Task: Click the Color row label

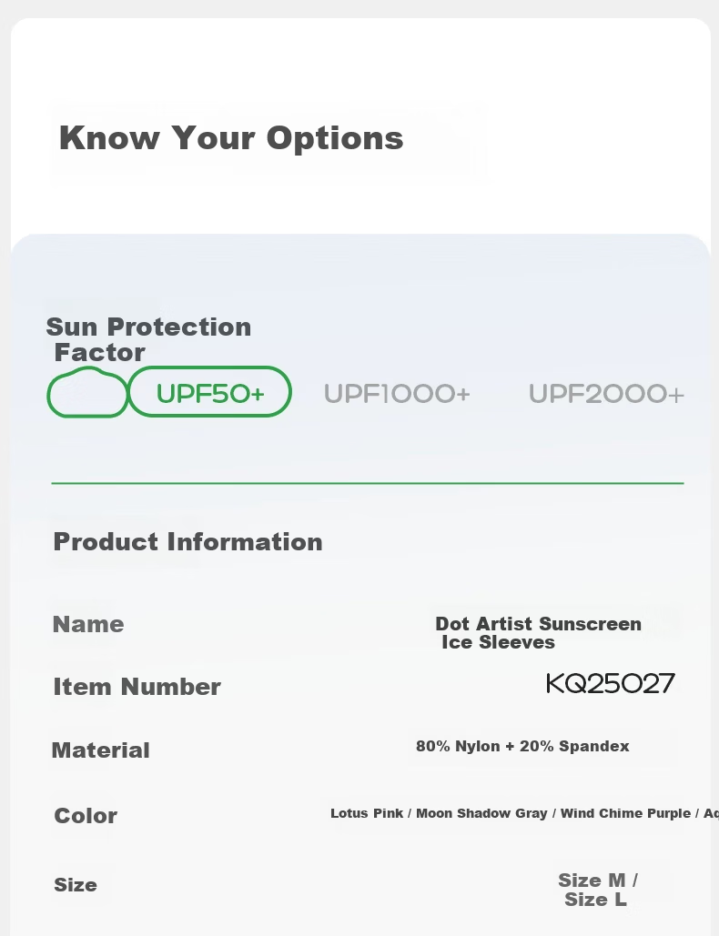Action: (86, 816)
